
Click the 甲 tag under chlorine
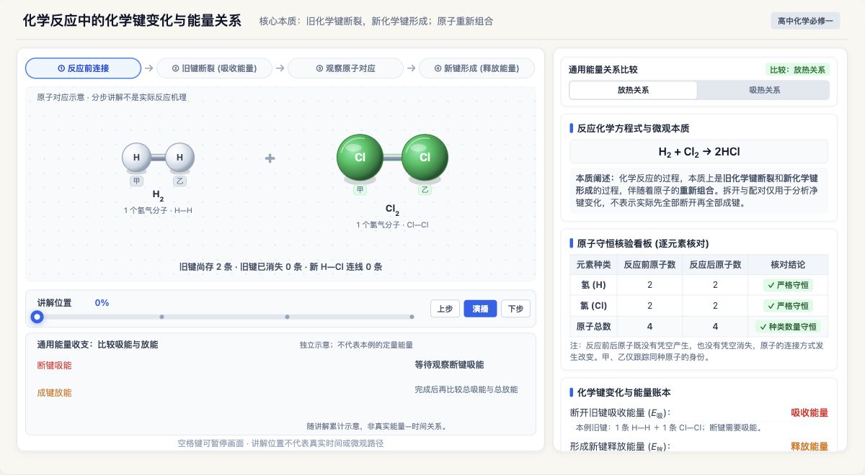click(x=360, y=189)
